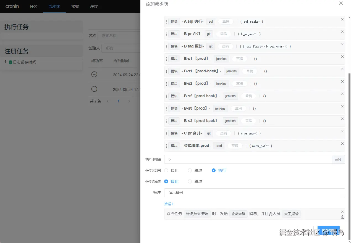Image resolution: width=351 pixels, height=243 pixels.
Task: Click the bell icon in the push notification row
Action: coord(169,213)
